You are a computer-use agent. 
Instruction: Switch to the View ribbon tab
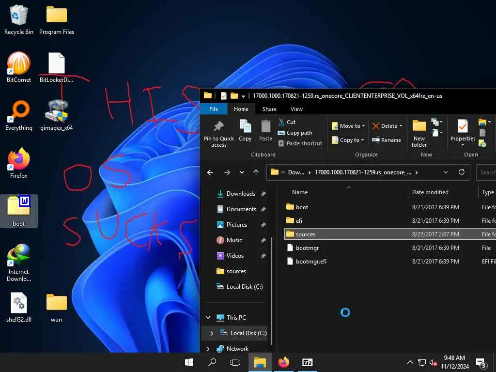297,109
